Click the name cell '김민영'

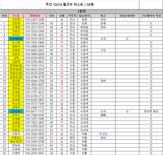point(16,19)
